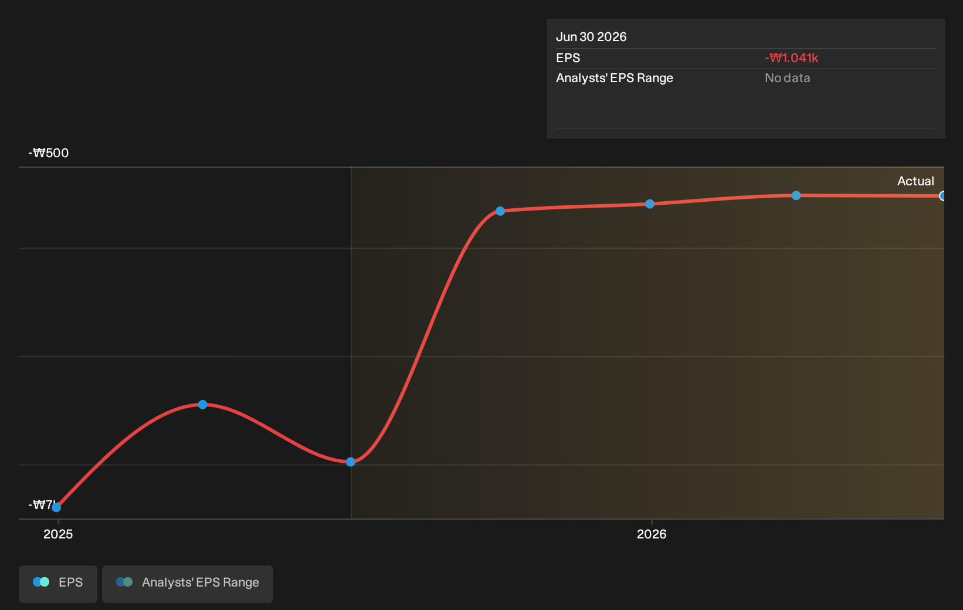Screen dimensions: 963x610
Task: Toggle the EPS legend button
Action: click(x=58, y=584)
